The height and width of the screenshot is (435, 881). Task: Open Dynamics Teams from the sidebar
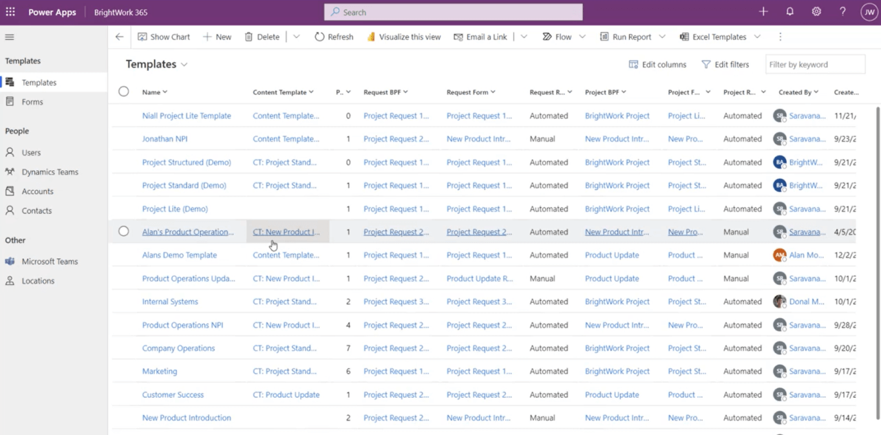[x=50, y=171]
